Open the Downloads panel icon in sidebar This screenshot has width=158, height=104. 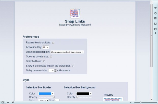[155, 24]
